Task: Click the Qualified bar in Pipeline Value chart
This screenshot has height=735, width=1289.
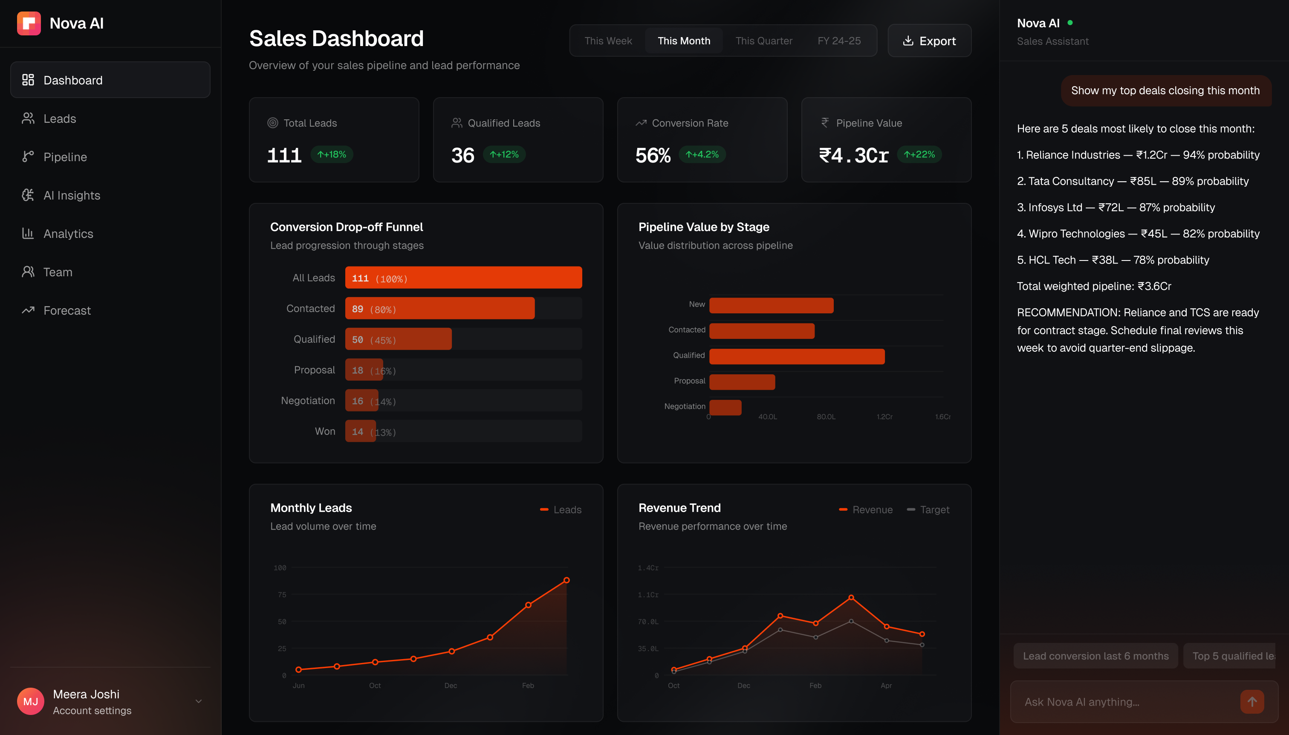Action: [x=796, y=356]
